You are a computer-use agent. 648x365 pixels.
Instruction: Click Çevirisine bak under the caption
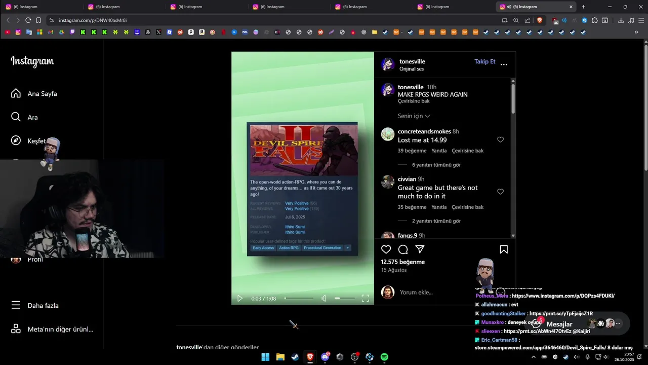tap(414, 101)
